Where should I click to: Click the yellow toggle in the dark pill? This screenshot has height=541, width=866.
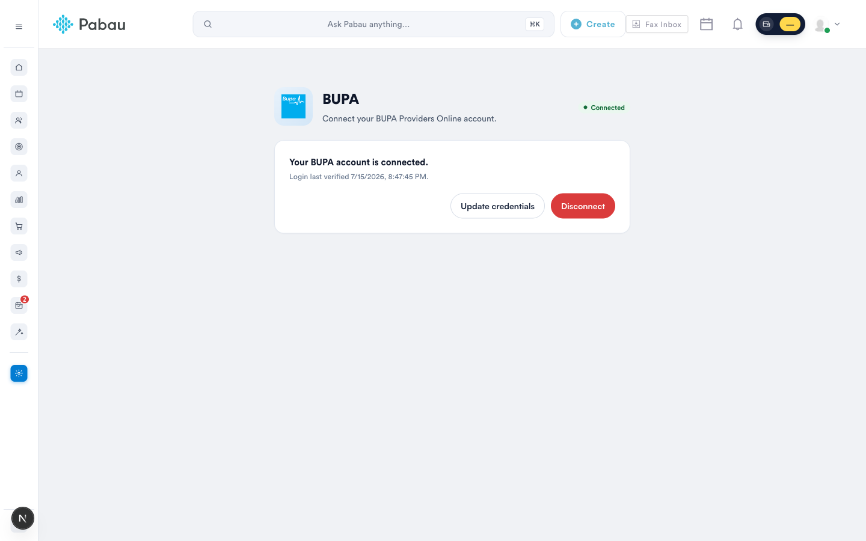(790, 24)
